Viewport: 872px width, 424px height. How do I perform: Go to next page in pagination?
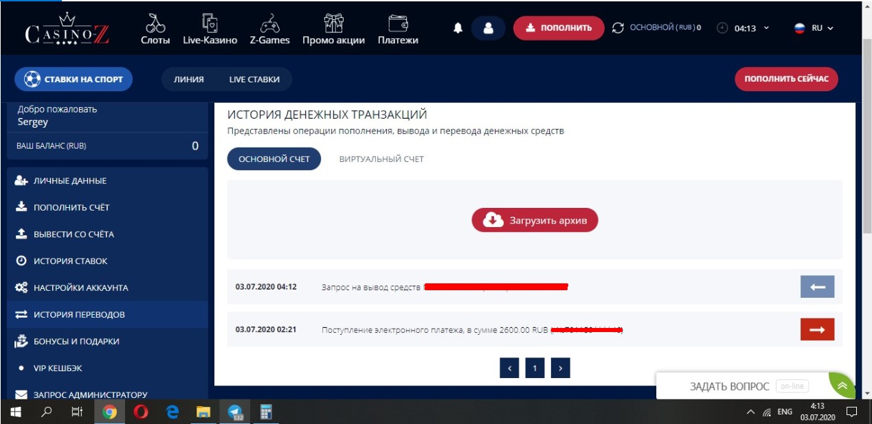(x=561, y=368)
